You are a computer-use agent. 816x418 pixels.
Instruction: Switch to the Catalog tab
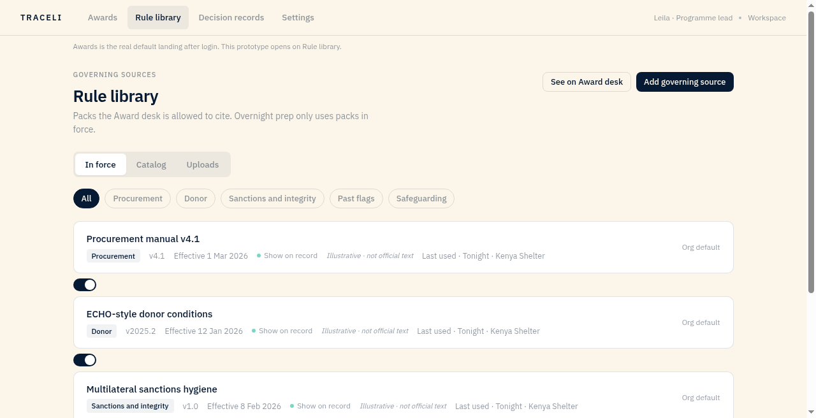pos(151,164)
